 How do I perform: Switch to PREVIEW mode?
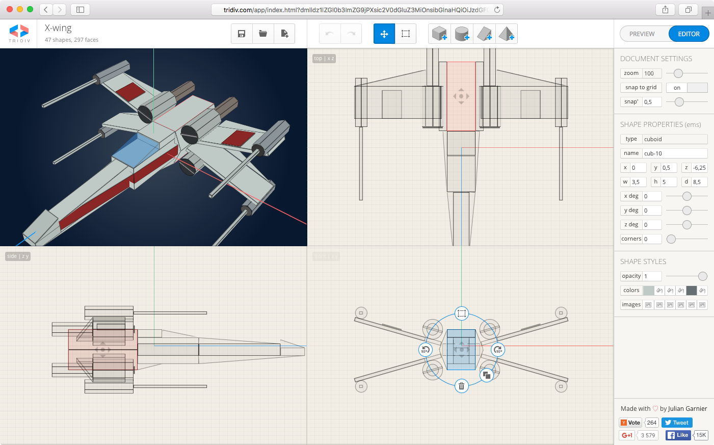[642, 34]
